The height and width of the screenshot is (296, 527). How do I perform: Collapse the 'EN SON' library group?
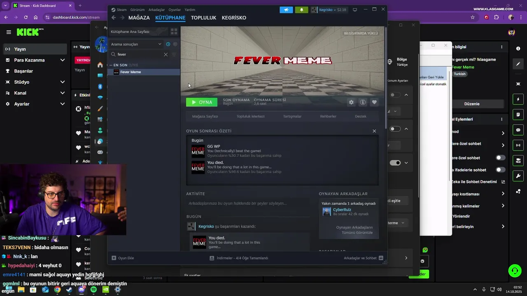coord(111,65)
